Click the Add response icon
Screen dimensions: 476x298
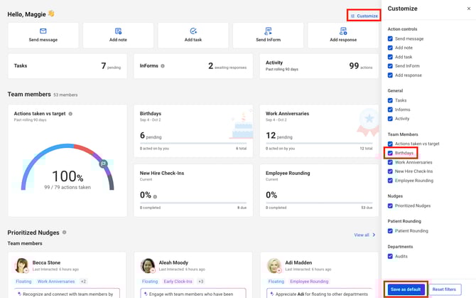pos(343,31)
